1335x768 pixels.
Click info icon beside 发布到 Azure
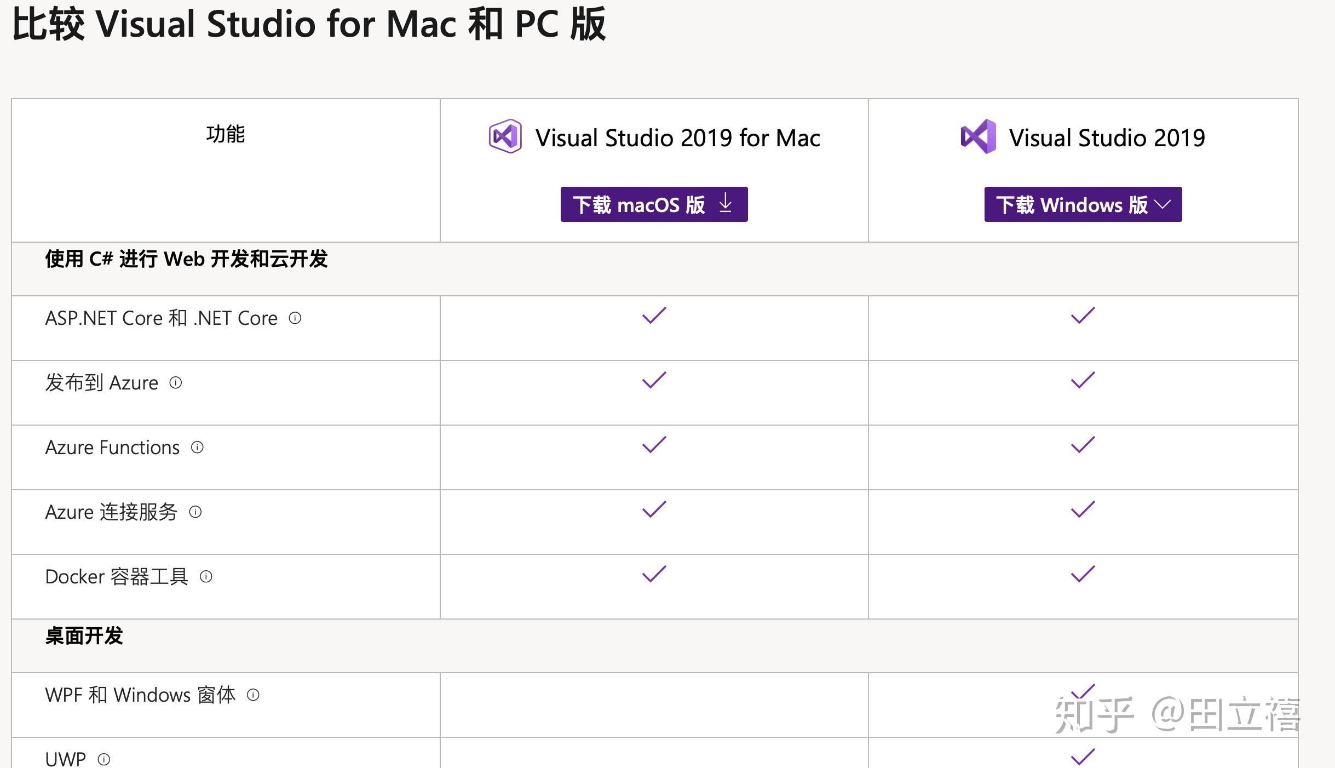tap(175, 383)
